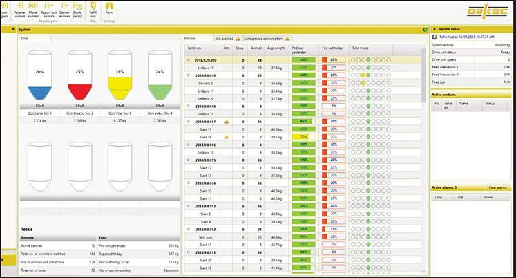Select the Opti Vital Silo 3 label
The image size is (516, 278).
pyautogui.click(x=120, y=113)
